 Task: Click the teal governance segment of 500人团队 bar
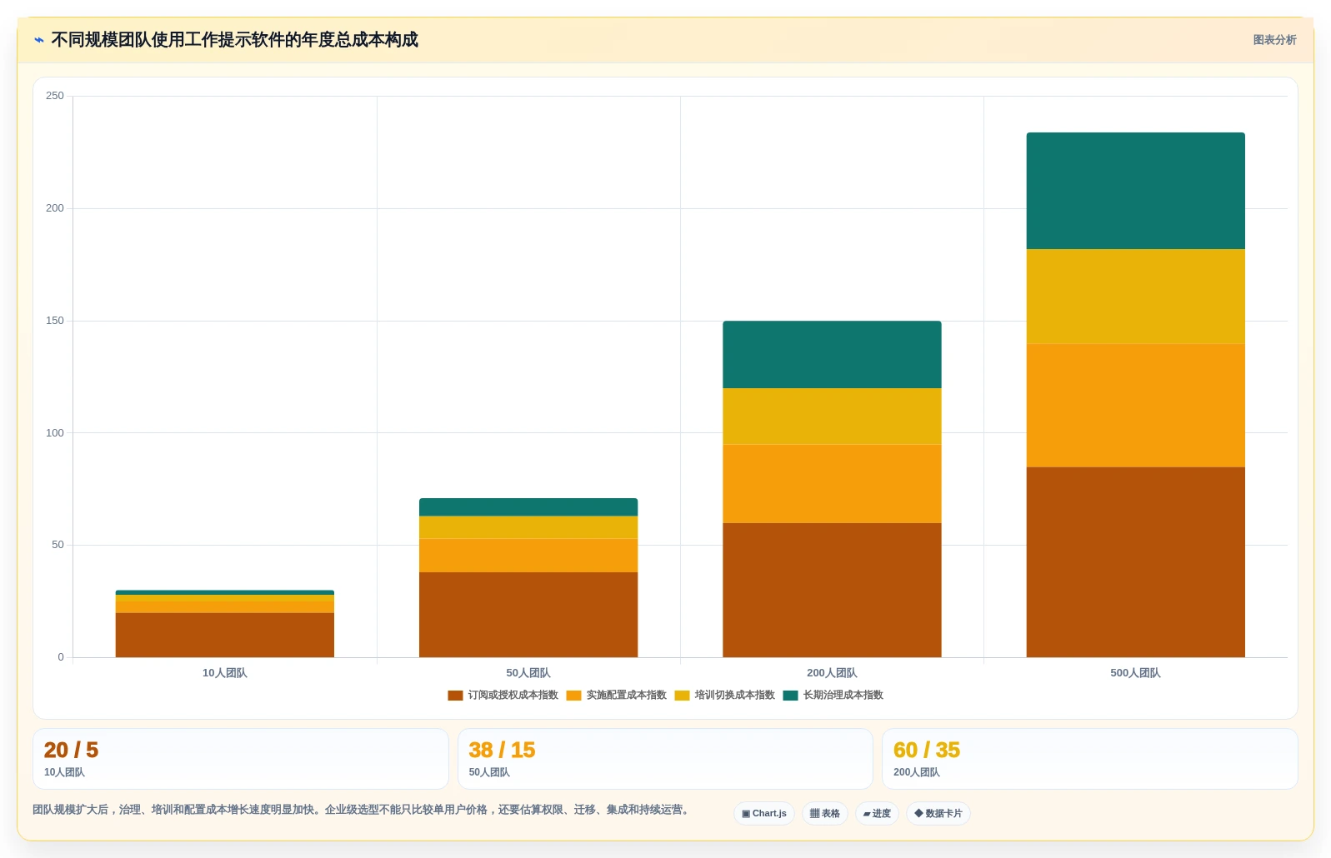point(1135,191)
